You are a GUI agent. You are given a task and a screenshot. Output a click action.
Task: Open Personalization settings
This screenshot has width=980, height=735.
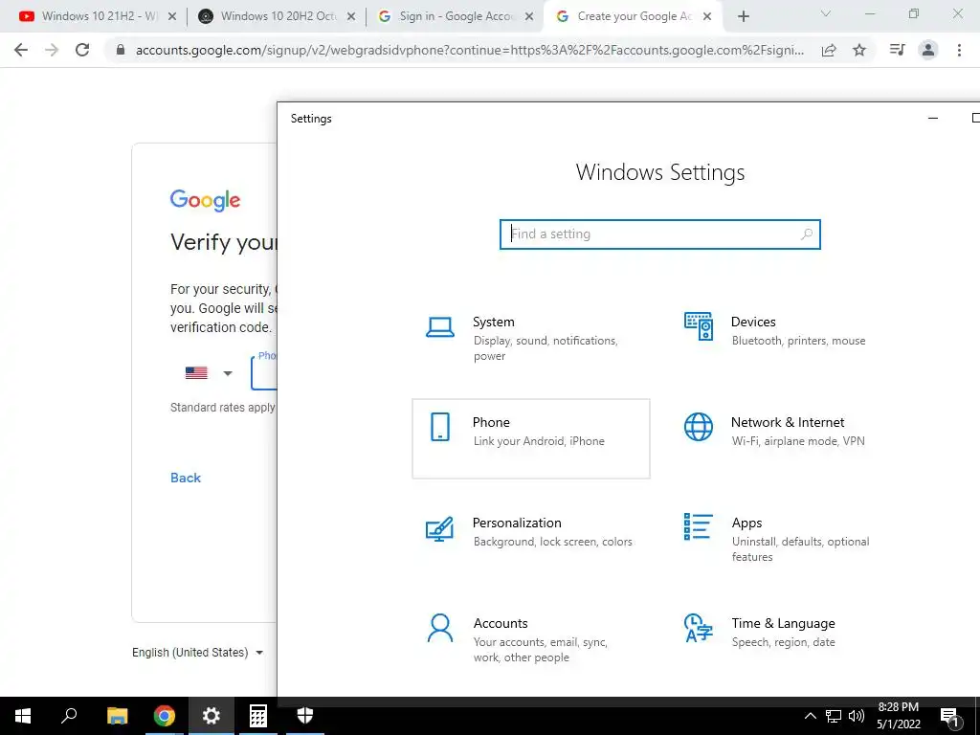pyautogui.click(x=530, y=540)
